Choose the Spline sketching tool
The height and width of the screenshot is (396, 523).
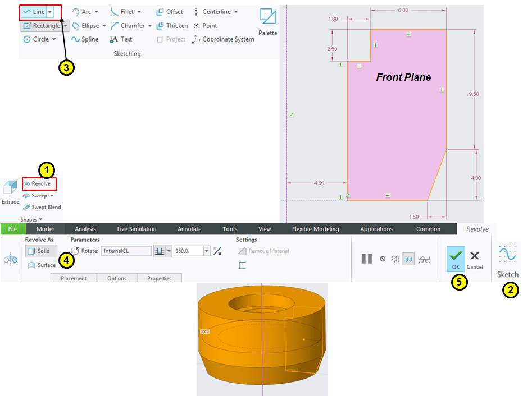[85, 39]
